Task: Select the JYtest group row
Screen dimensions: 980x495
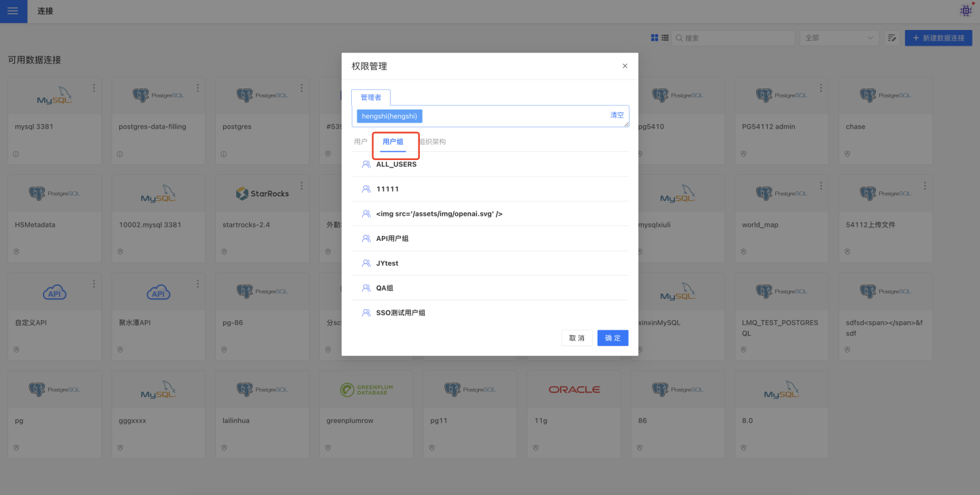Action: coord(490,263)
